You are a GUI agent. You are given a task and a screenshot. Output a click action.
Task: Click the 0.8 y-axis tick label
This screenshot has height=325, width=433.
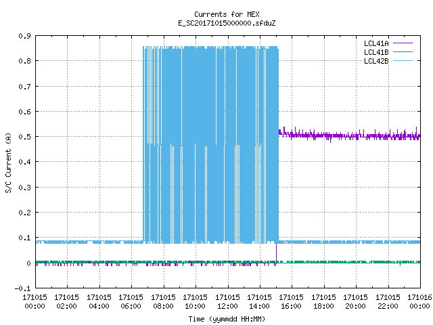click(x=25, y=61)
